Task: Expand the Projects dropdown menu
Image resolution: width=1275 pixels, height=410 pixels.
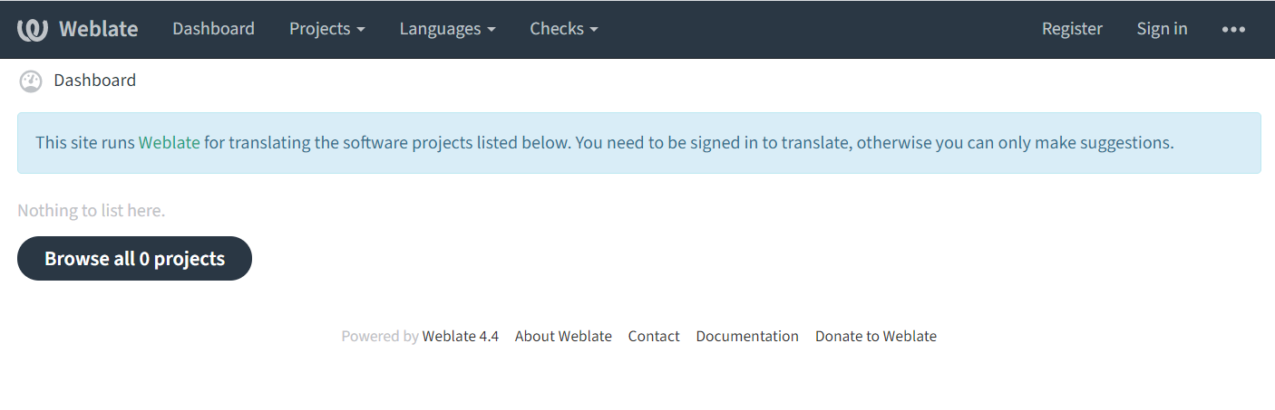Action: click(x=327, y=29)
